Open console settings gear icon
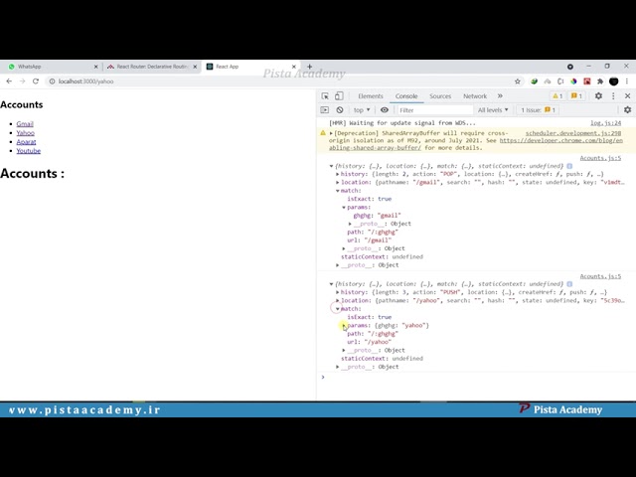This screenshot has width=636, height=477. 627,110
